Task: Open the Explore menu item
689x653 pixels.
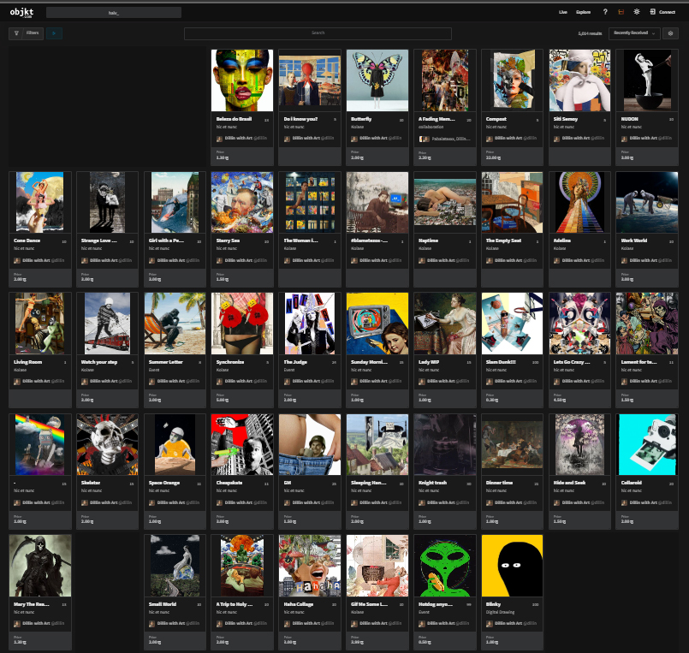Action: point(583,12)
